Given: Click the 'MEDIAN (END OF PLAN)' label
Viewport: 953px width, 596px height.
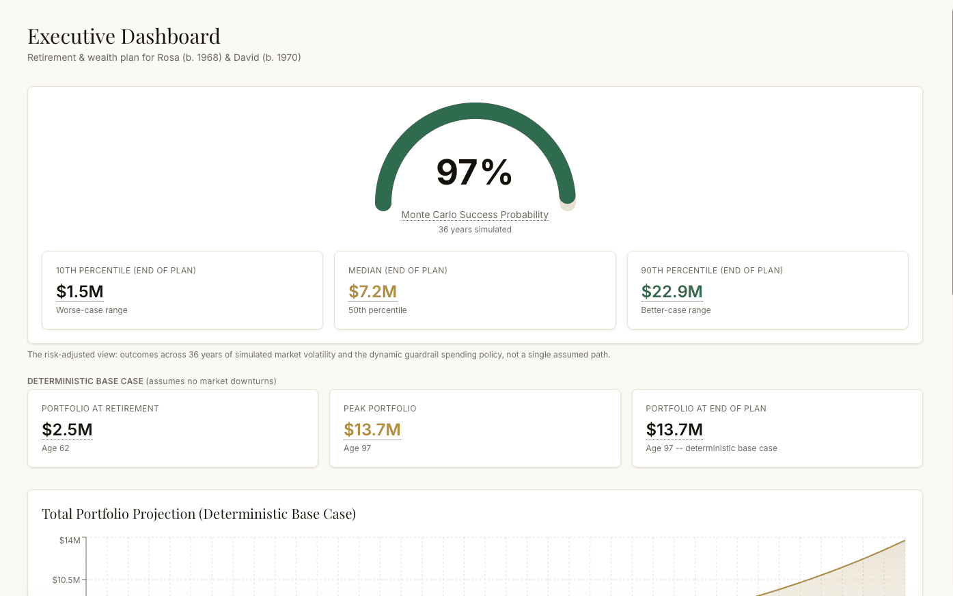Looking at the screenshot, I should click(398, 271).
